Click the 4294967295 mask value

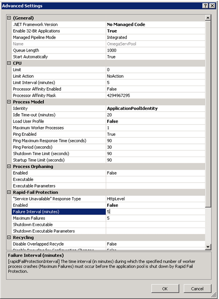pos(119,95)
